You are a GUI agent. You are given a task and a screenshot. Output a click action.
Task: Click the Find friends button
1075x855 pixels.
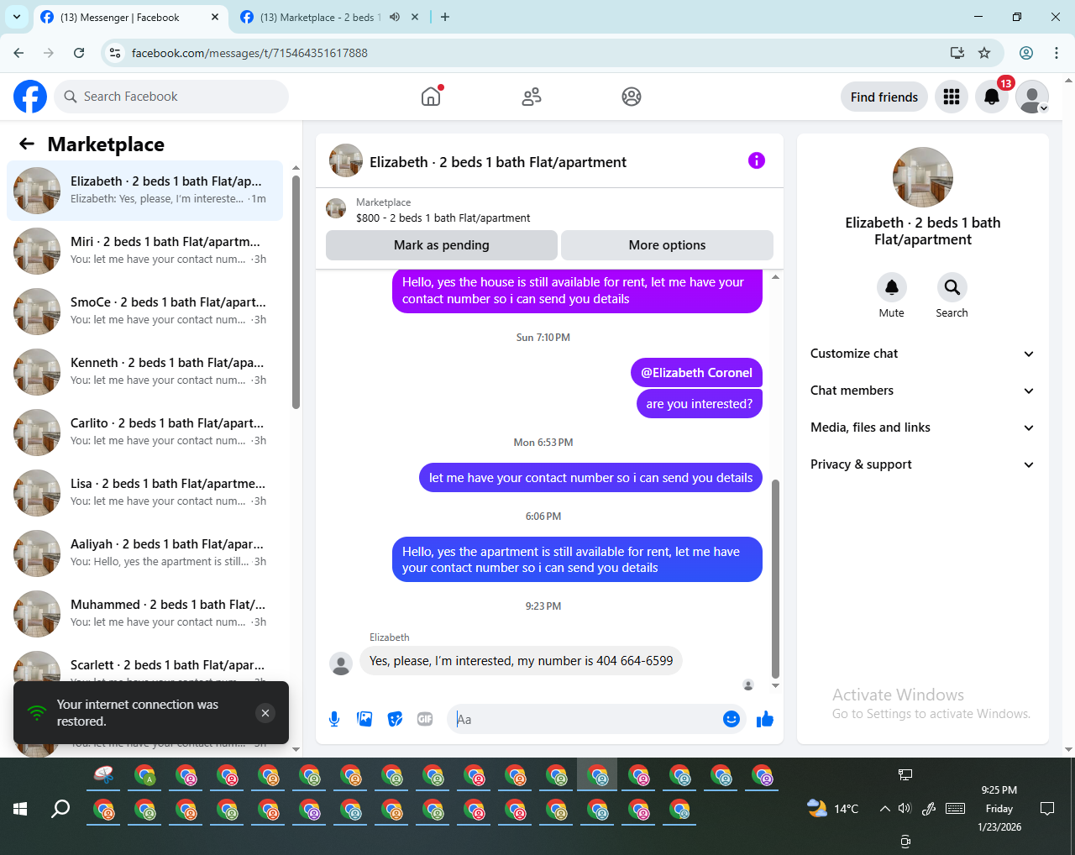[x=884, y=97]
